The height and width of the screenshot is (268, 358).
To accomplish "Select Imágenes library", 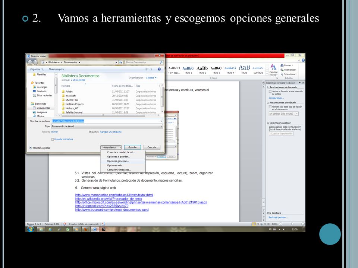I will [40, 112].
